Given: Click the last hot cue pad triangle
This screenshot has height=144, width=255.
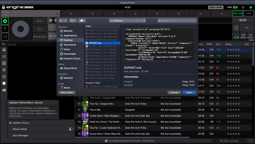Looking at the screenshot, I should 222,14.
